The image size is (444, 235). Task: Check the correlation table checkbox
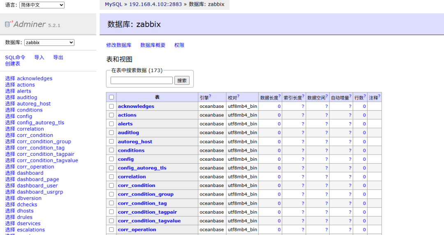point(111,176)
